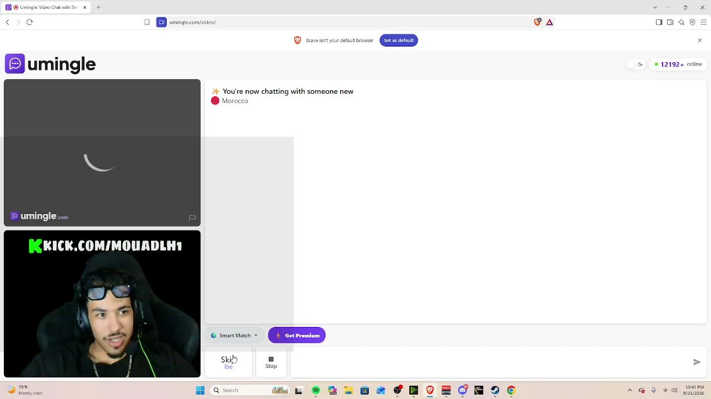
Task: Open the Brave Rewards triangle icon
Action: pyautogui.click(x=549, y=22)
